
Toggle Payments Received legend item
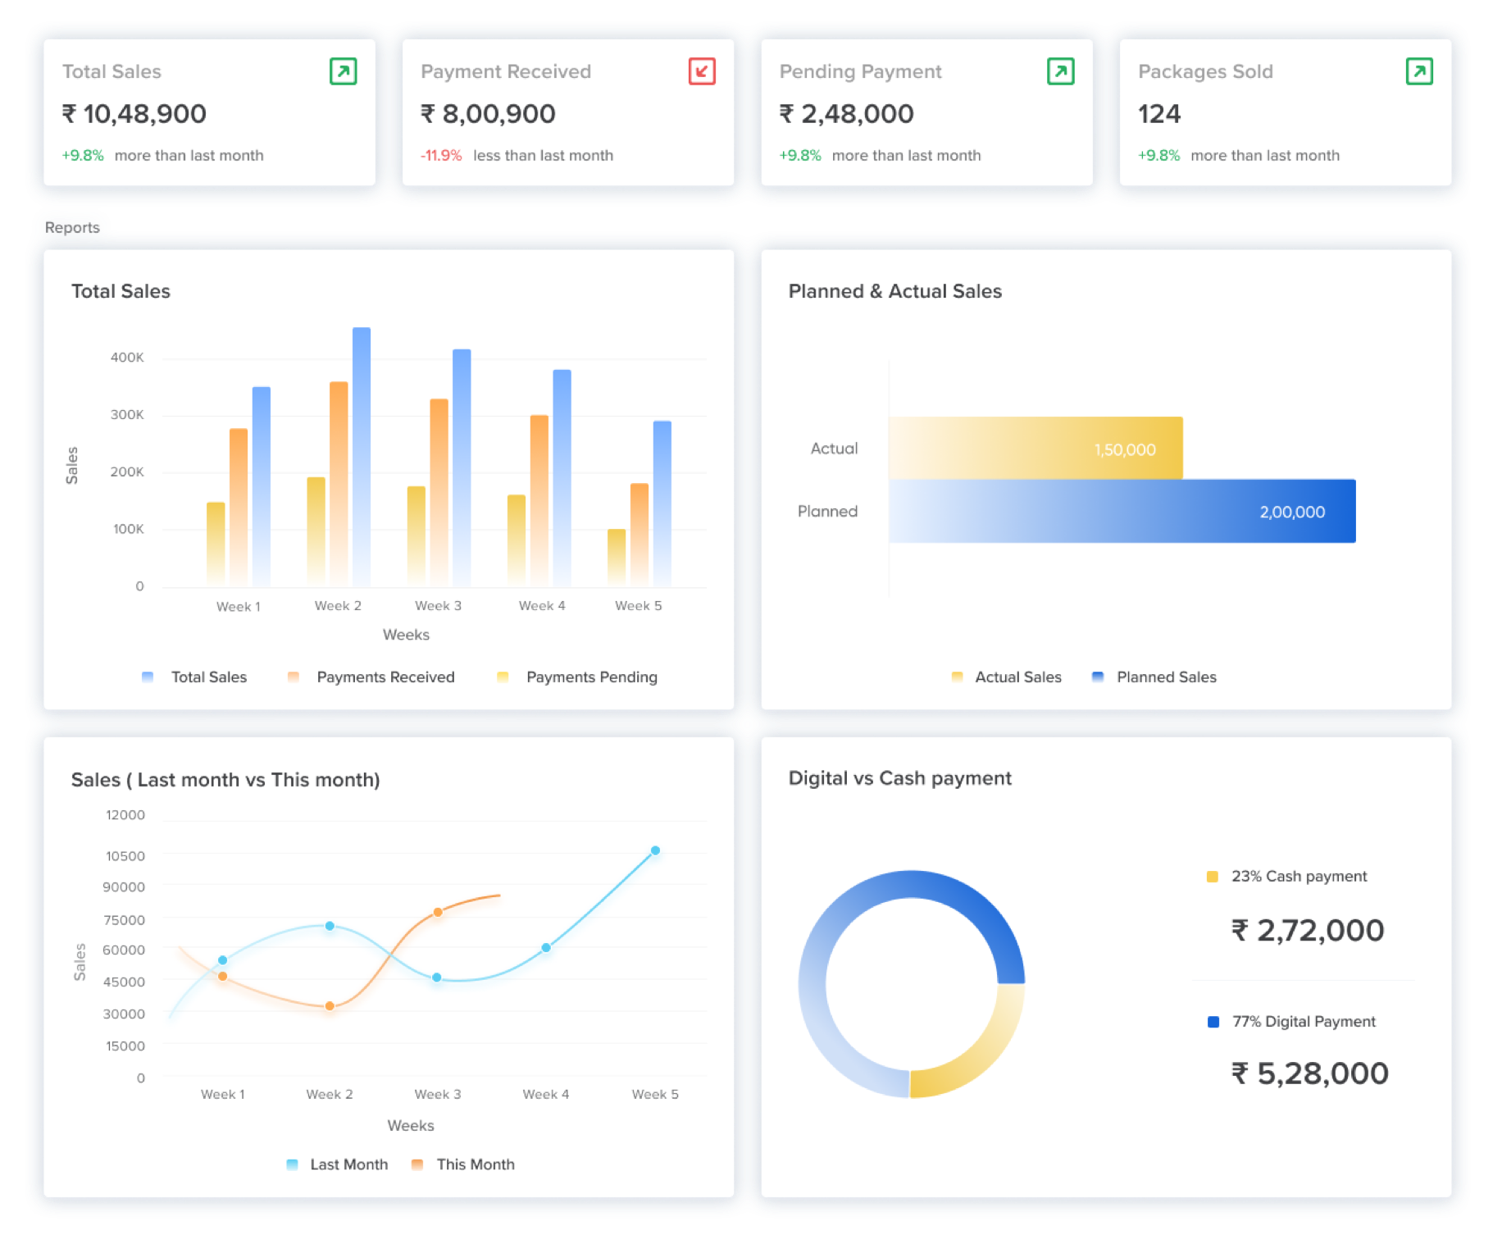tap(371, 677)
